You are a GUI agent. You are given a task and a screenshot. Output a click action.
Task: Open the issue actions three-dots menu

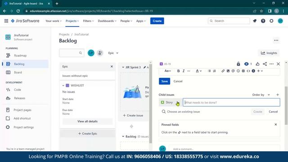(x=271, y=64)
